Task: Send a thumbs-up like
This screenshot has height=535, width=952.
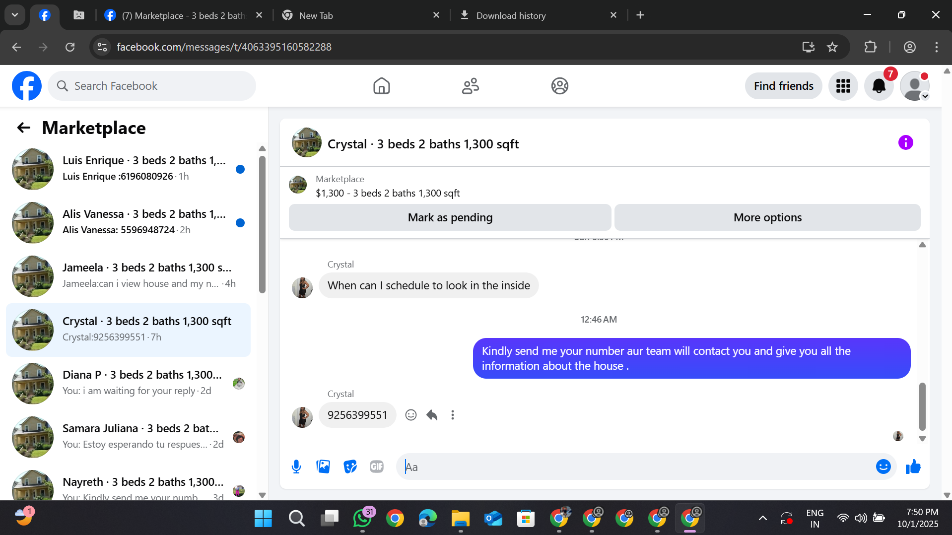Action: click(913, 467)
